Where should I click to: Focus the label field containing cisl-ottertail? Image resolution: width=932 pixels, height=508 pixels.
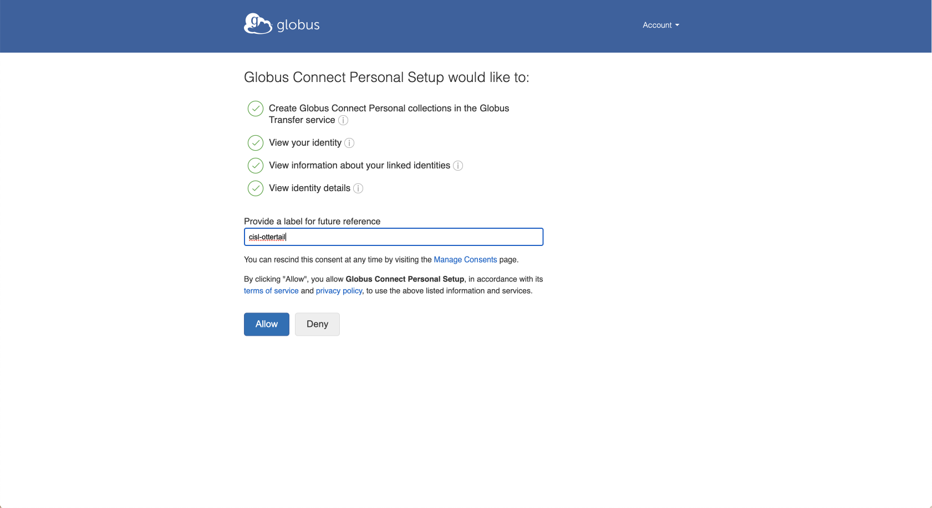pos(394,237)
